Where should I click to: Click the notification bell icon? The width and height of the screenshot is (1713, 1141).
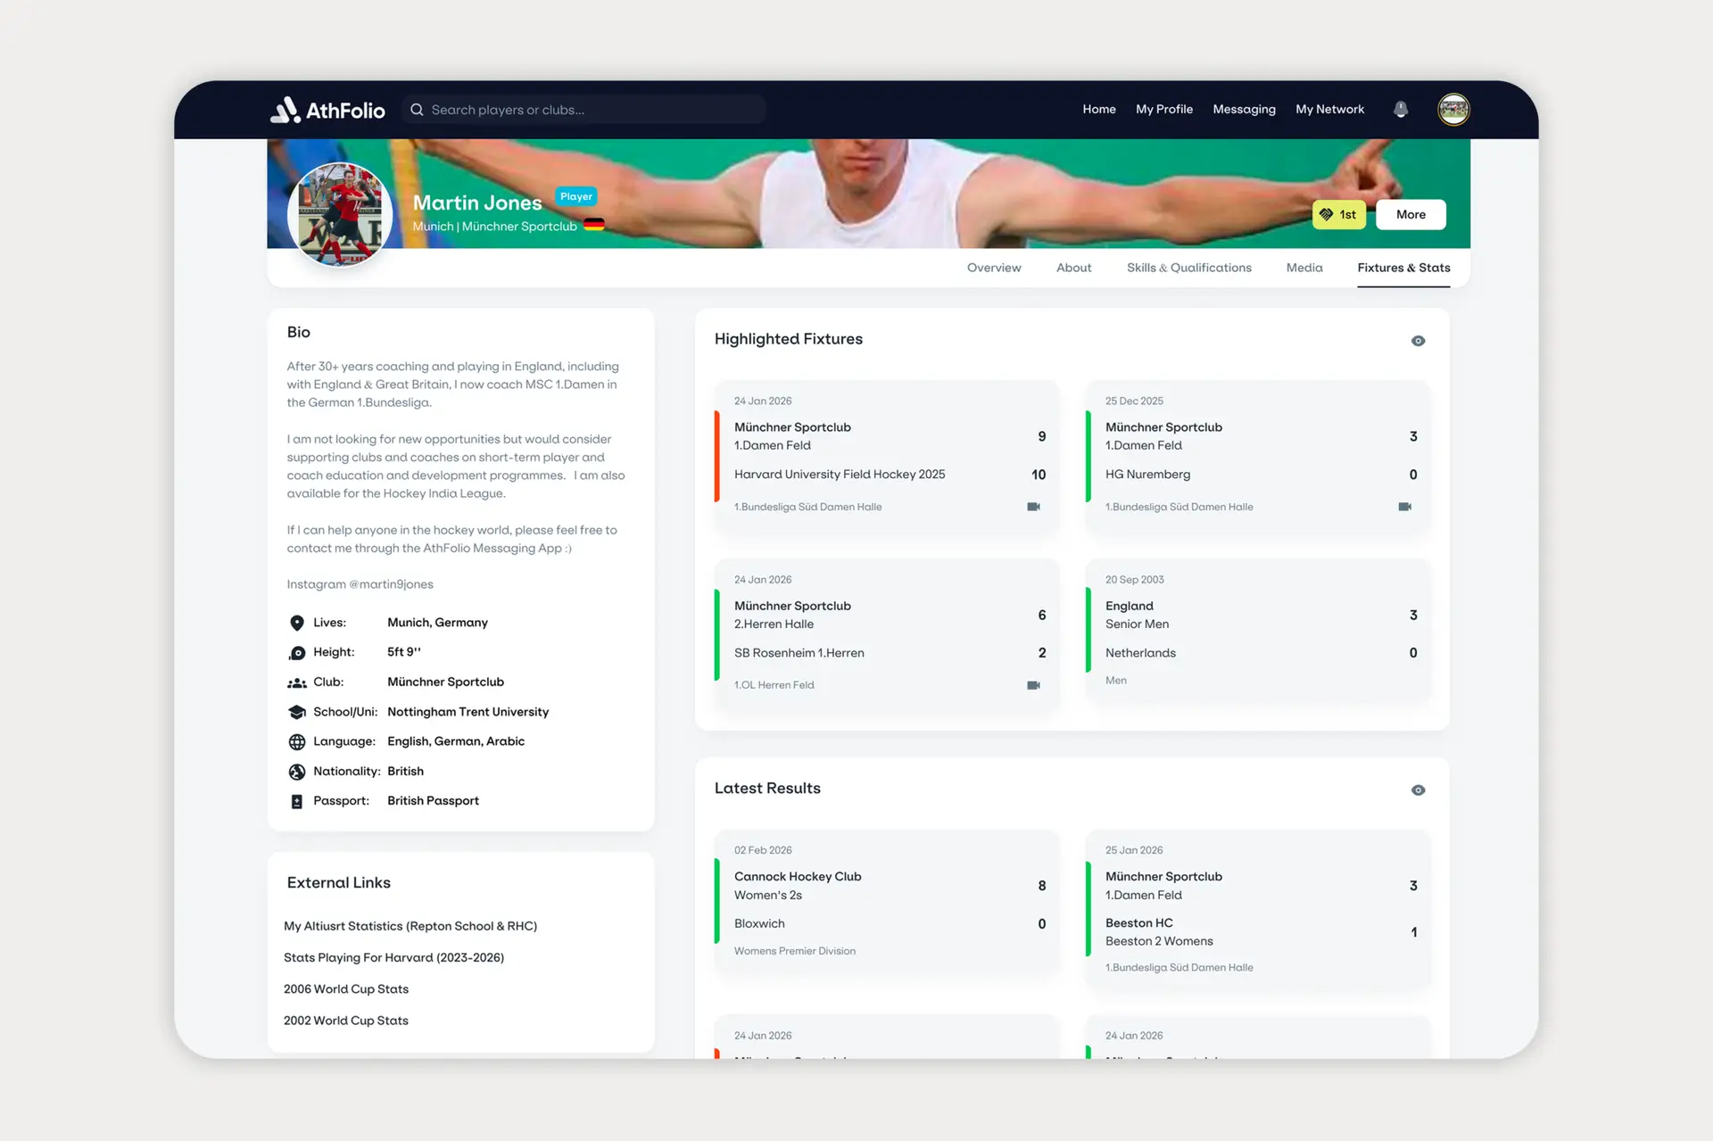coord(1401,109)
